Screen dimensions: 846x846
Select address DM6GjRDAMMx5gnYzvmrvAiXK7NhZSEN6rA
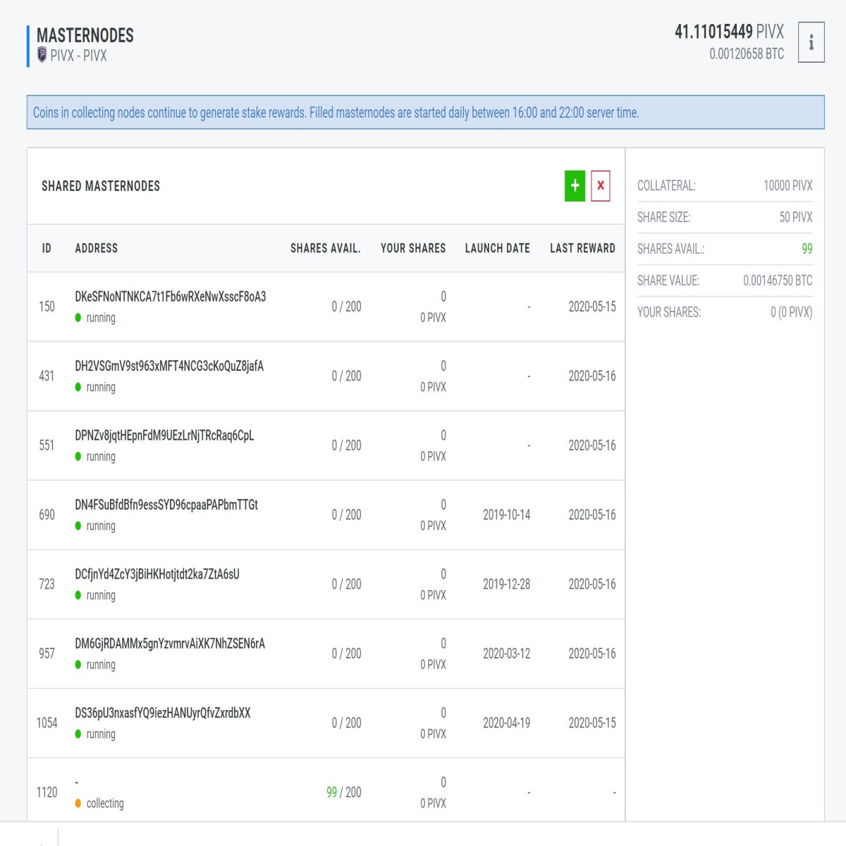170,644
